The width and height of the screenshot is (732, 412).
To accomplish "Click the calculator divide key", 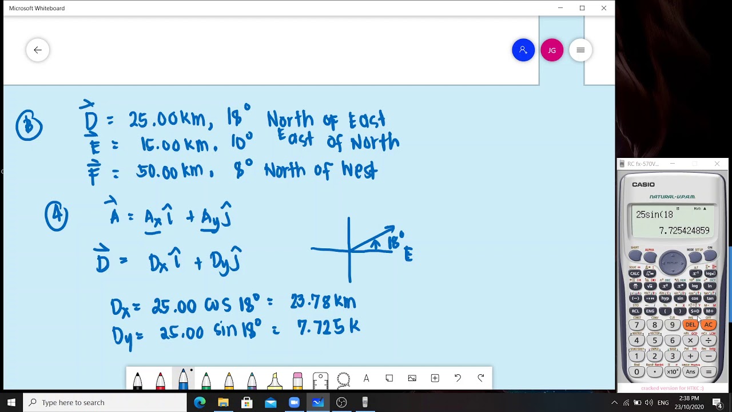I will tap(709, 340).
